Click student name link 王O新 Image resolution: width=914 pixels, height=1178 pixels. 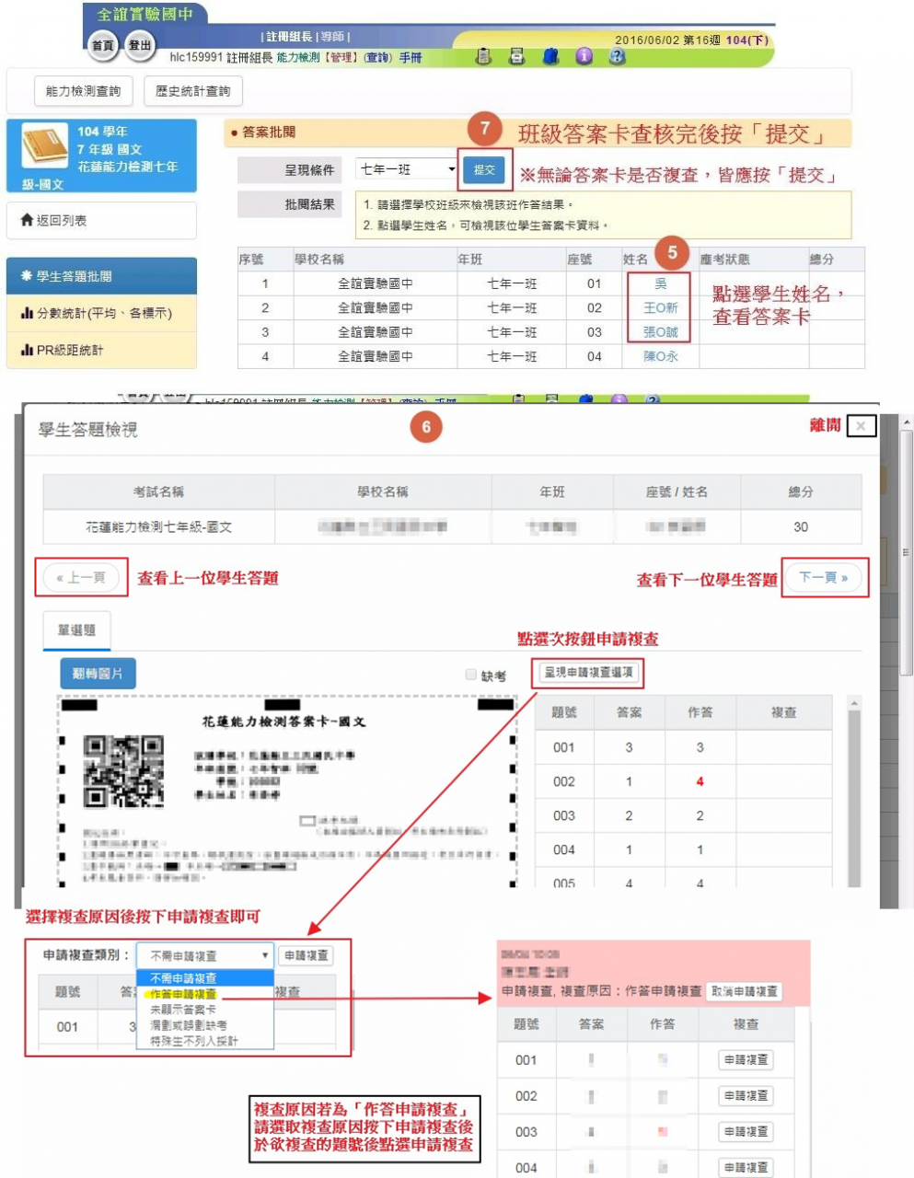(x=660, y=307)
